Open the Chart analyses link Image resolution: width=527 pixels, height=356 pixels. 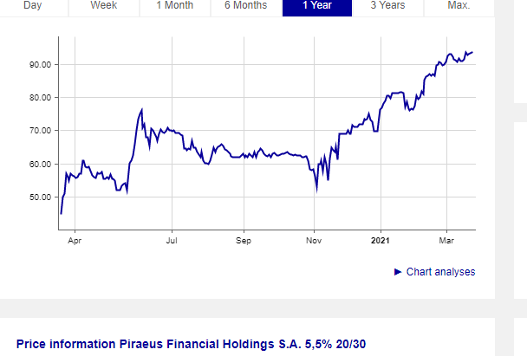[x=440, y=272]
